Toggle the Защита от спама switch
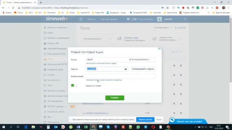The height and width of the screenshot is (130, 232). pos(74,86)
